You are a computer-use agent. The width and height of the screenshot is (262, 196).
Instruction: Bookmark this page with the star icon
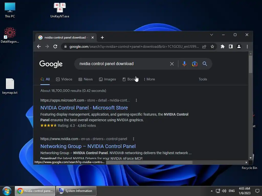point(212,46)
